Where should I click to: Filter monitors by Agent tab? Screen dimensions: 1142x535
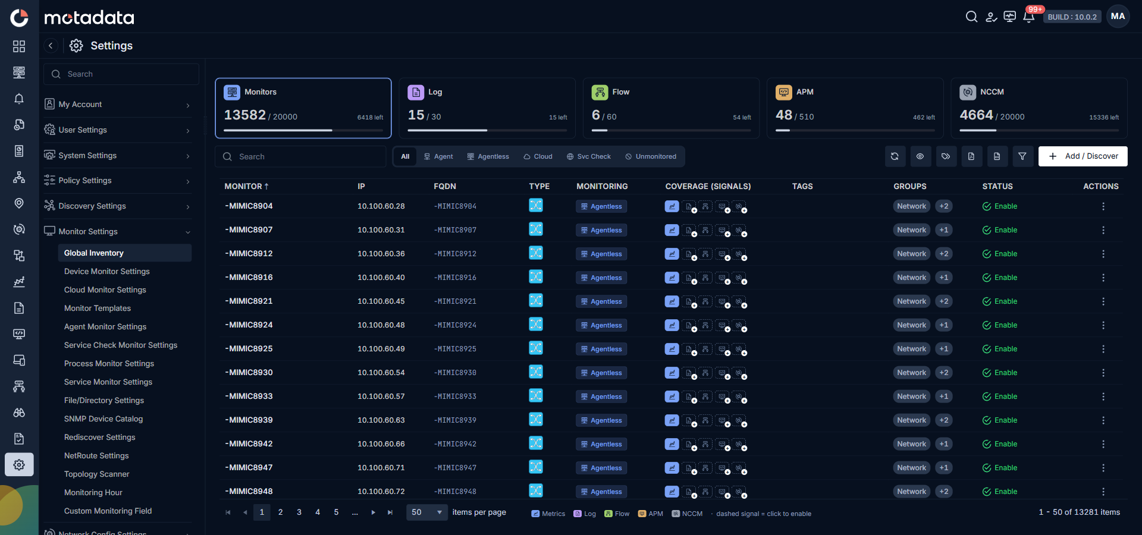pyautogui.click(x=438, y=156)
